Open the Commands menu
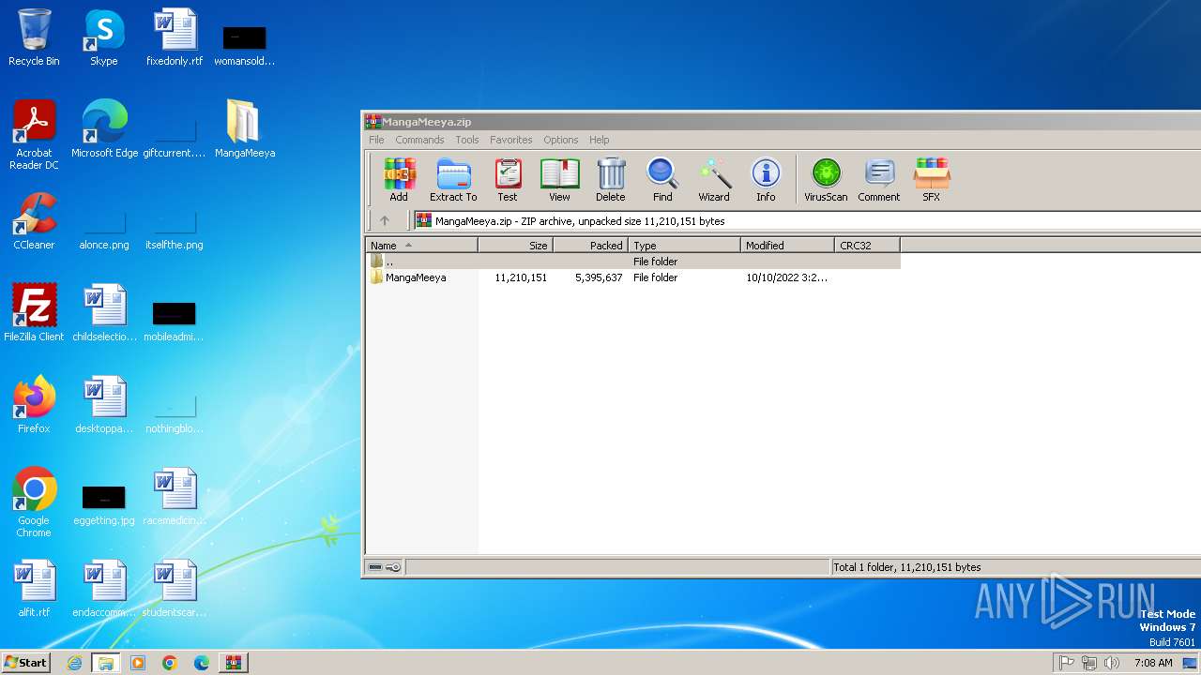This screenshot has width=1201, height=675. pos(419,140)
